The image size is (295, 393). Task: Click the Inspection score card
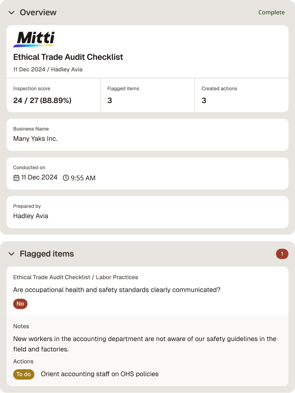tap(53, 95)
